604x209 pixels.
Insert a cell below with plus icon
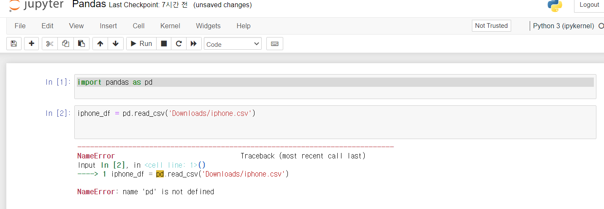click(x=32, y=44)
